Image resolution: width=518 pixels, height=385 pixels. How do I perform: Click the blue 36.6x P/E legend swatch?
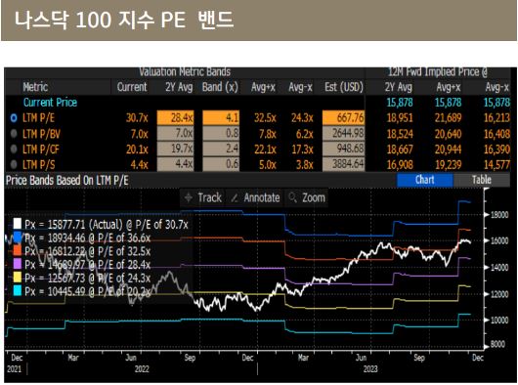click(18, 237)
